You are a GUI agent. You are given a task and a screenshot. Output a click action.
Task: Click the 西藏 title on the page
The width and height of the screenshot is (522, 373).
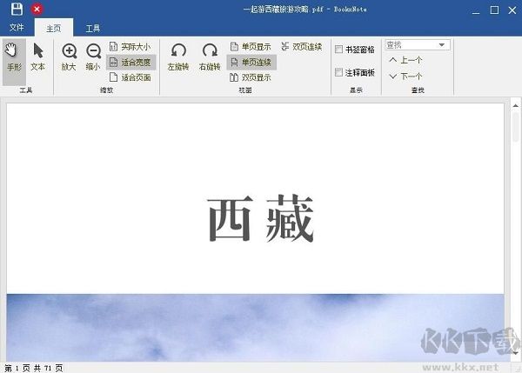pos(261,218)
